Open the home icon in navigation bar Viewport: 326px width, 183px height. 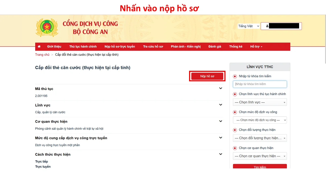click(x=39, y=47)
